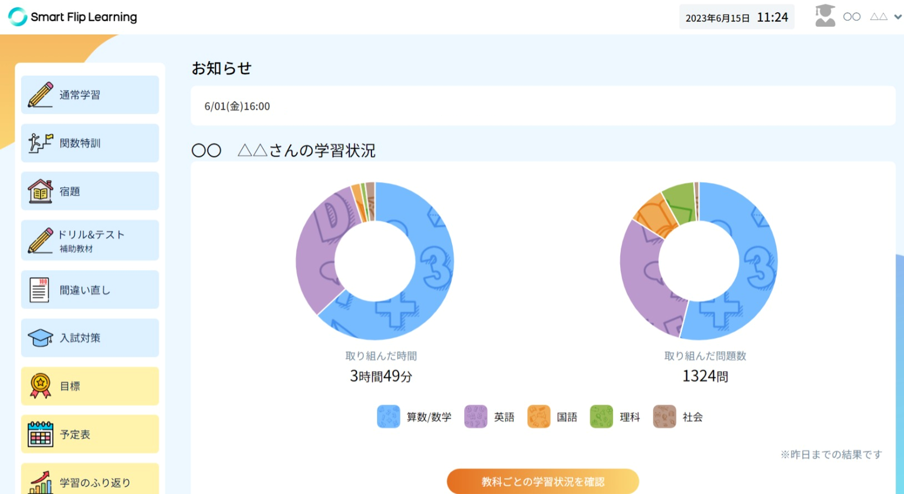Click the house book icon for 宿題
This screenshot has width=904, height=494.
40,191
